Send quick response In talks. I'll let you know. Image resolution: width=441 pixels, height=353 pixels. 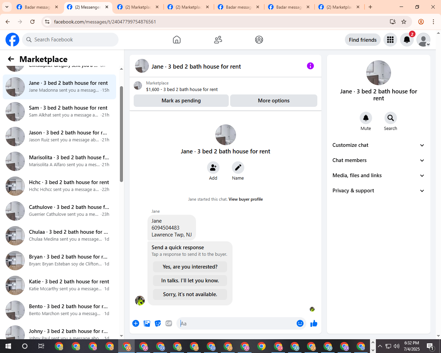coord(190,281)
